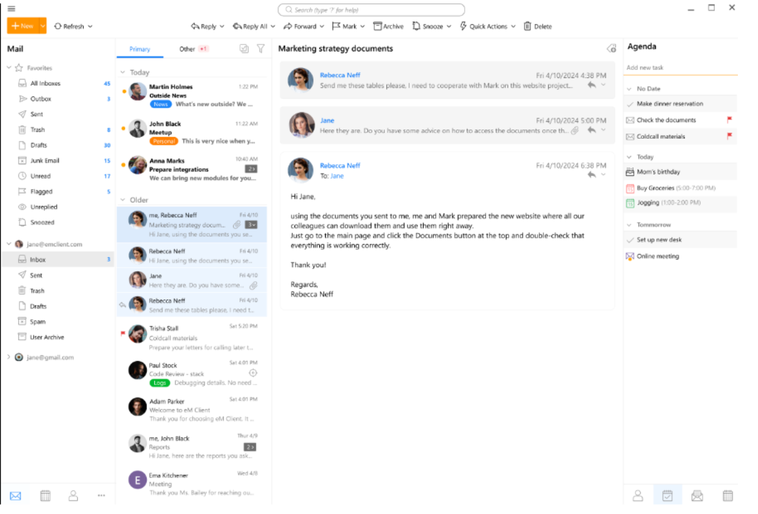The height and width of the screenshot is (514, 758).
Task: Click the filter funnel icon in message list
Action: pyautogui.click(x=260, y=49)
